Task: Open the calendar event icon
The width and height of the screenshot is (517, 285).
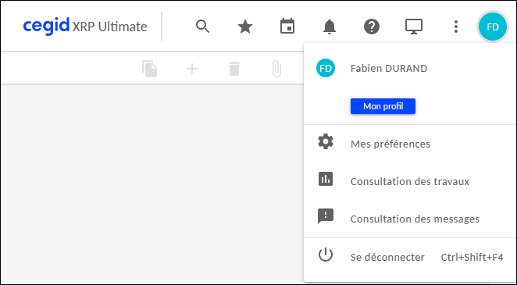Action: [x=287, y=27]
